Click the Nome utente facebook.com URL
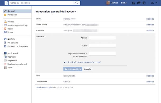Image resolution: width=161 pixels, height=103 pixels. (81, 25)
